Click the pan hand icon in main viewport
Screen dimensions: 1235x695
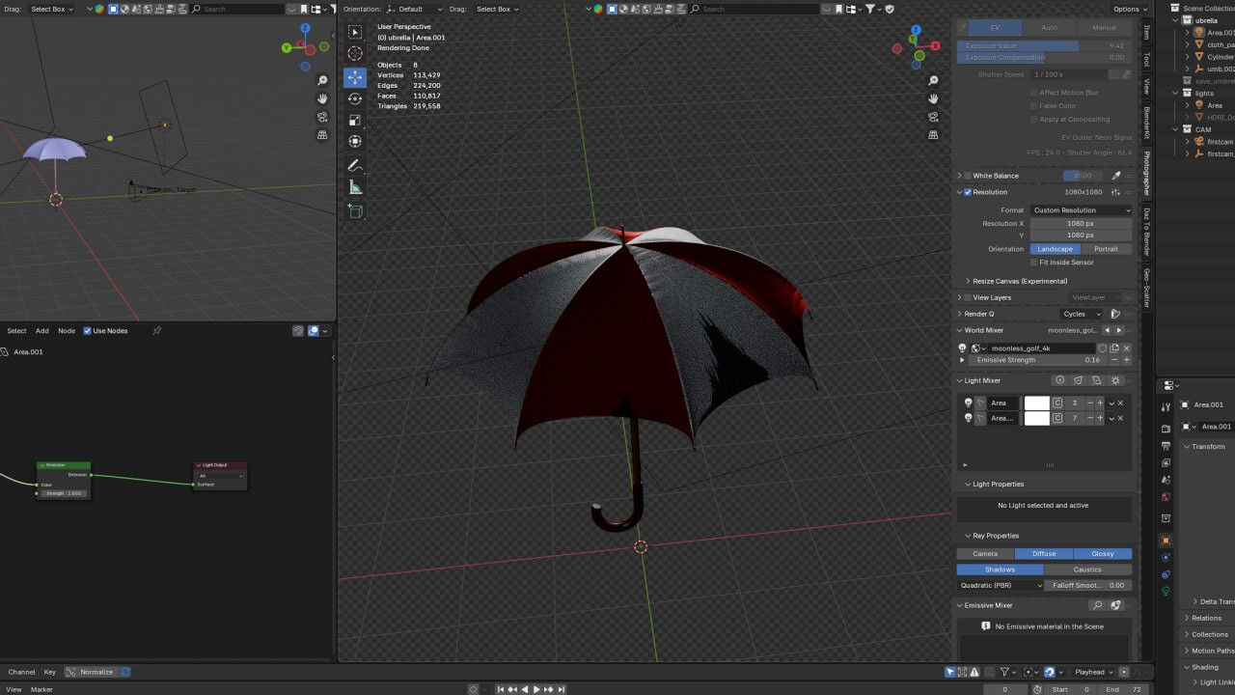point(933,98)
